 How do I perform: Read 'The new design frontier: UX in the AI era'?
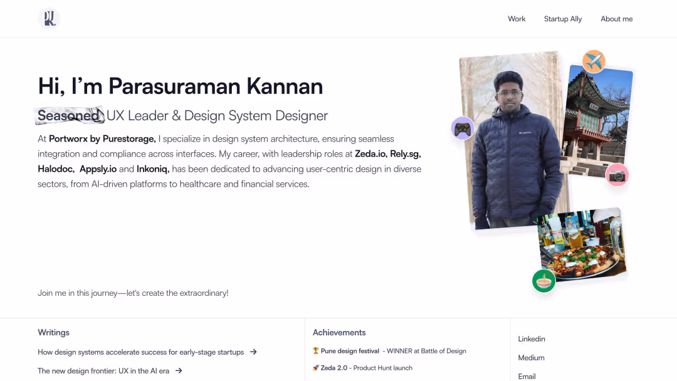[x=104, y=370]
